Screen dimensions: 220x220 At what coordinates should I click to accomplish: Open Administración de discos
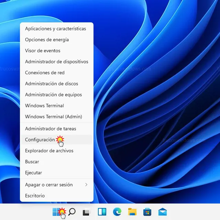coord(52,84)
